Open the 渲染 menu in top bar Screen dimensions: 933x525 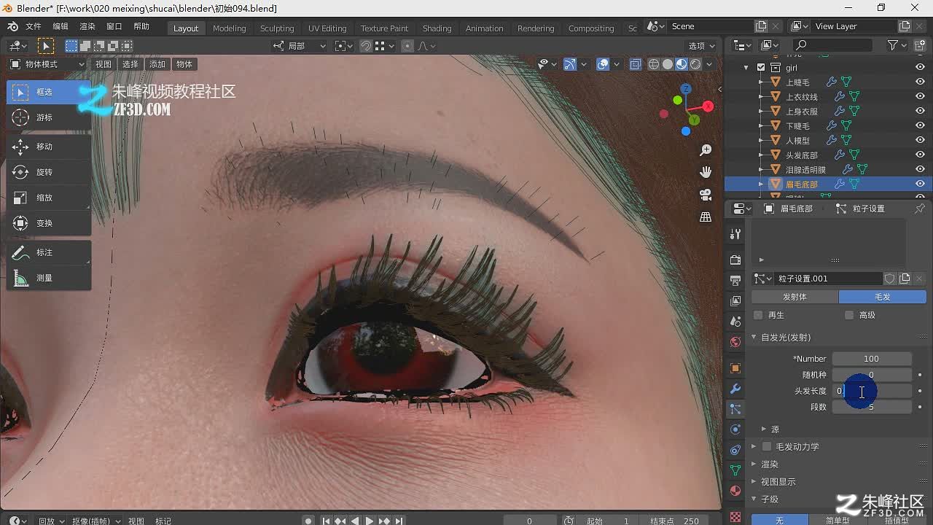pos(87,26)
